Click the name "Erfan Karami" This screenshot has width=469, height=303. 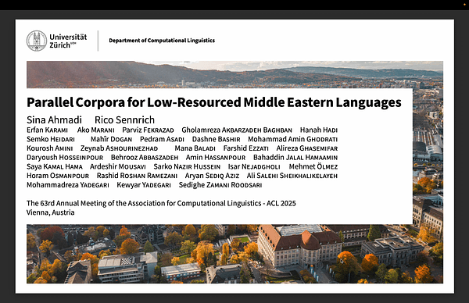[x=47, y=130]
